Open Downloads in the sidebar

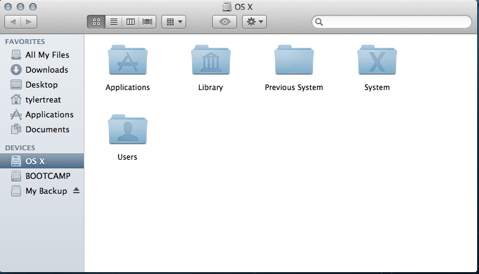[42, 70]
